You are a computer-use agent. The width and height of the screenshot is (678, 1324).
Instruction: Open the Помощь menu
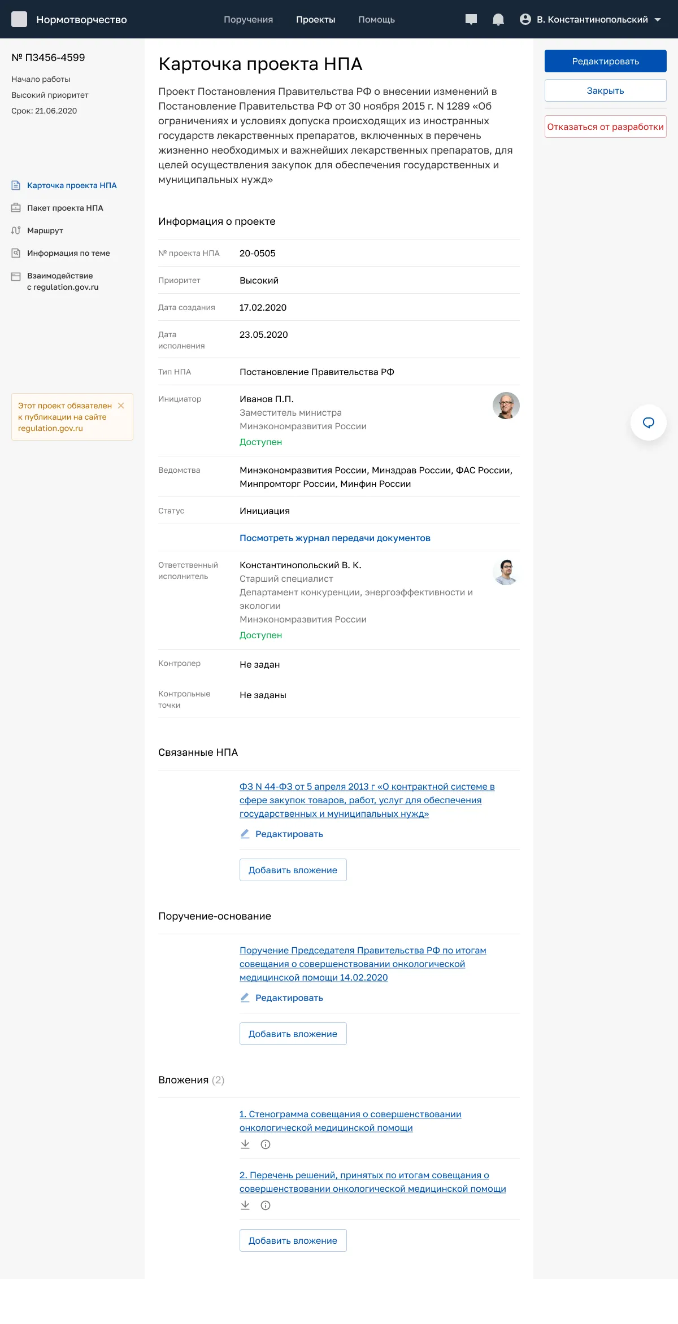[x=377, y=20]
